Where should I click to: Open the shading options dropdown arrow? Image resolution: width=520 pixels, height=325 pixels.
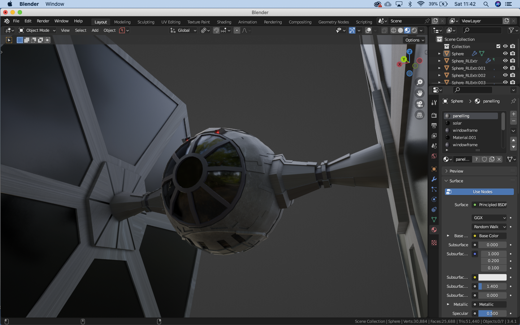(x=421, y=30)
